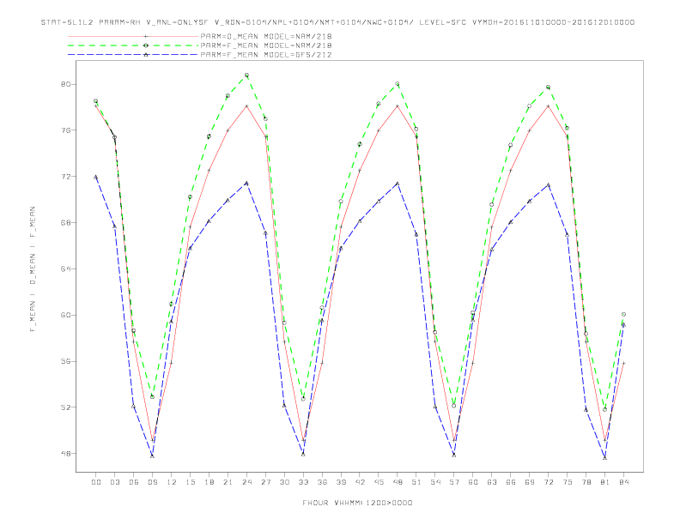Click green circle data point at hour 24
The image size is (680, 525).
(x=246, y=75)
